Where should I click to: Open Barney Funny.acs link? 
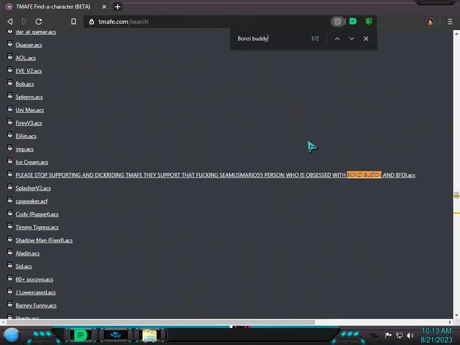point(36,305)
